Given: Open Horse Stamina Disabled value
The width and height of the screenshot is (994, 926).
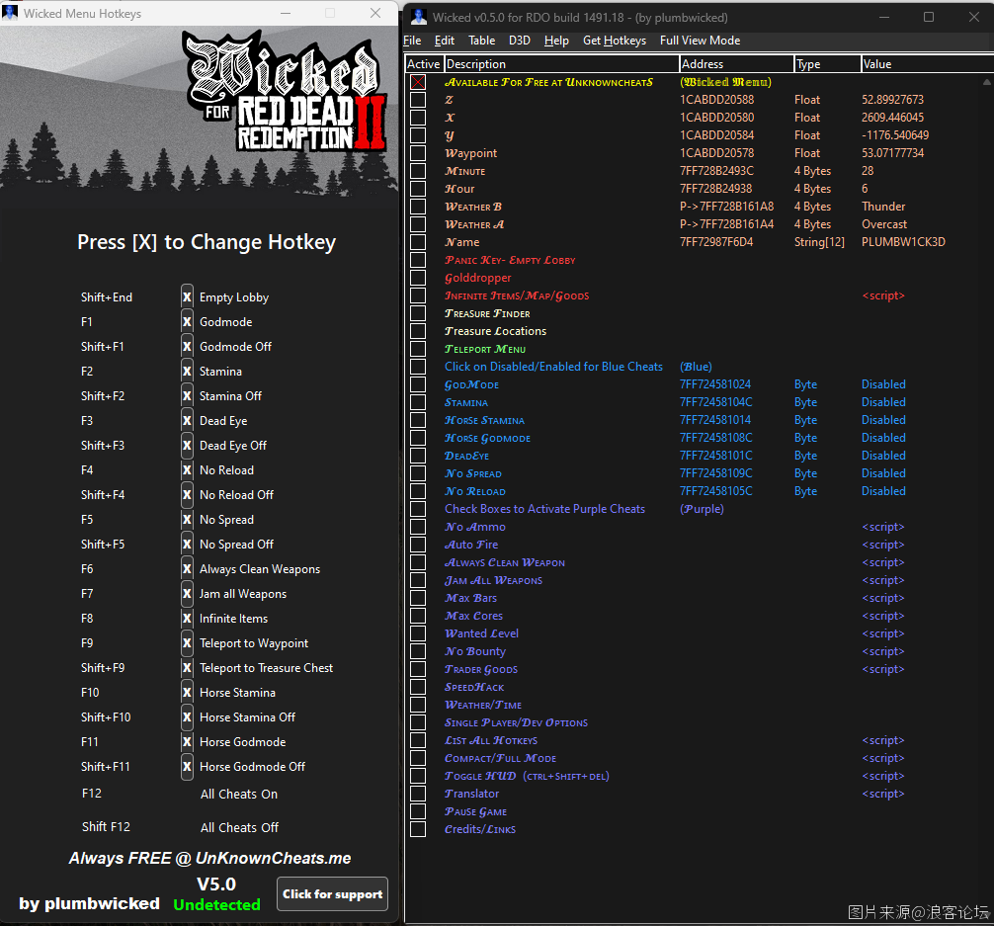Looking at the screenshot, I should pos(883,420).
